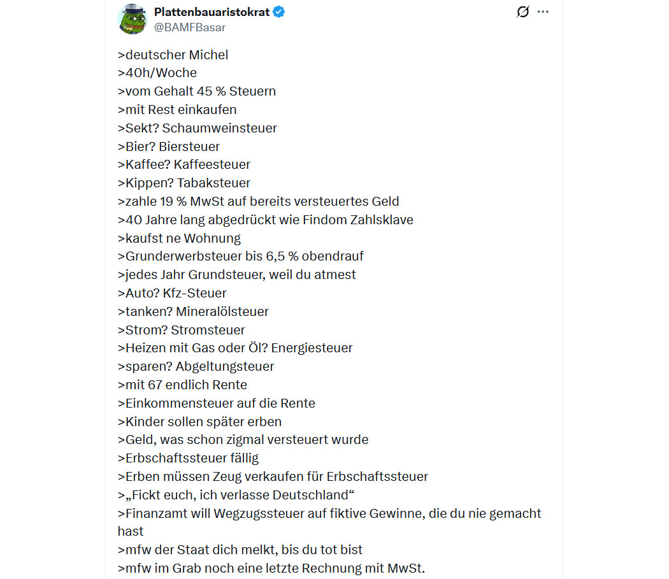Open the Grok explain post icon

522,12
